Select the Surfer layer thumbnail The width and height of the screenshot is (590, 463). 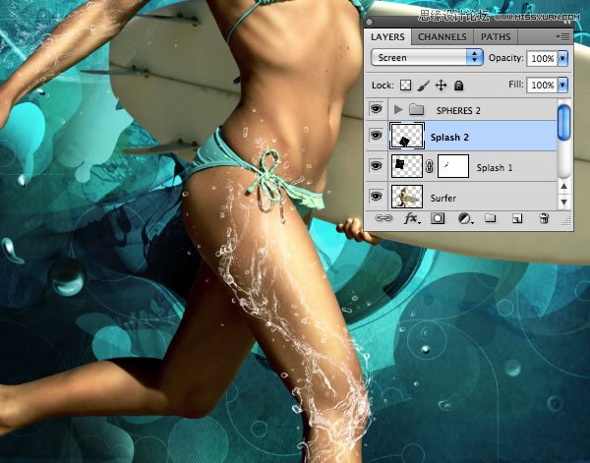[x=407, y=196]
